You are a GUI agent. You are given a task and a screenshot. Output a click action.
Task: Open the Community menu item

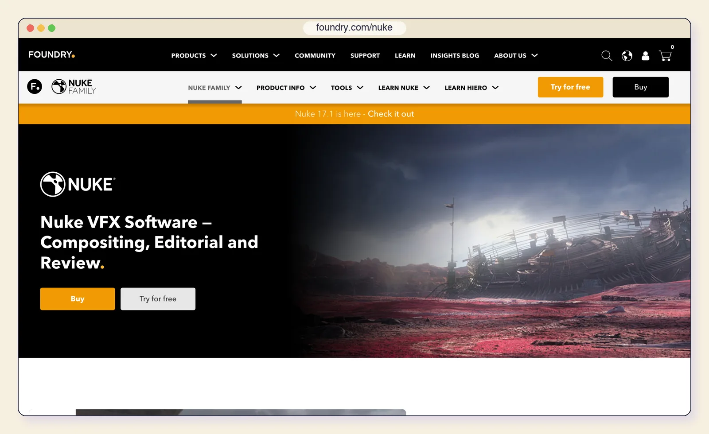click(315, 55)
